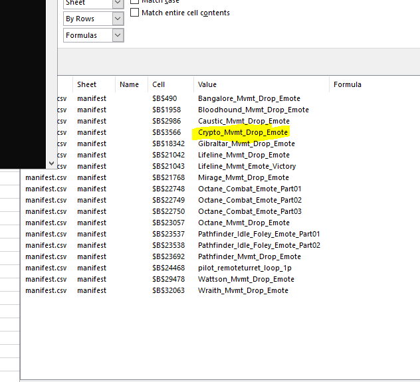420x382 pixels.
Task: Click the scrollbar down arrow beside black panel
Action: [52, 162]
